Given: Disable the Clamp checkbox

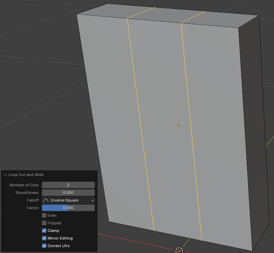Looking at the screenshot, I should [x=44, y=231].
